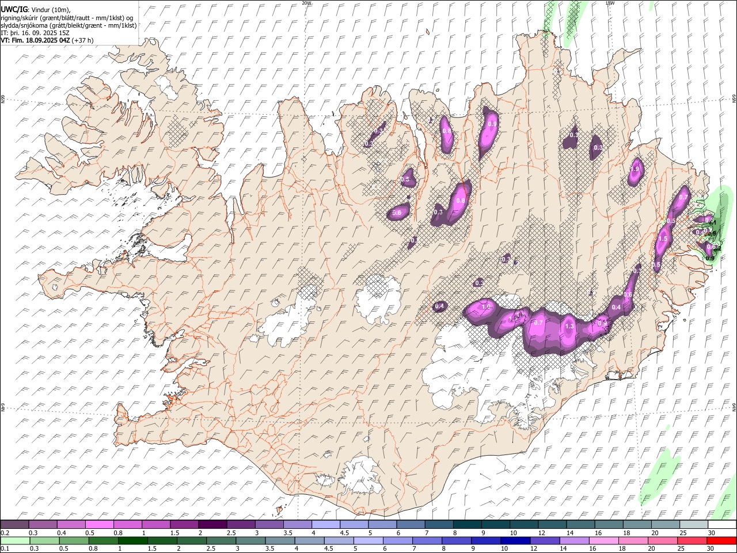This screenshot has width=737, height=553.
Task: Click the light gray 25 mm snow swatch
Action: pos(693,525)
